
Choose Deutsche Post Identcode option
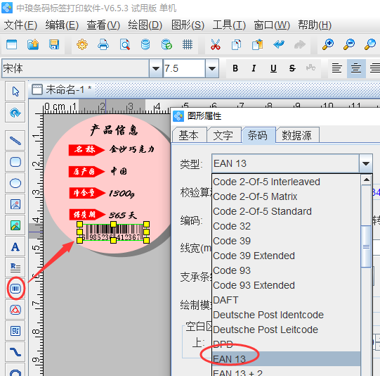pos(286,315)
